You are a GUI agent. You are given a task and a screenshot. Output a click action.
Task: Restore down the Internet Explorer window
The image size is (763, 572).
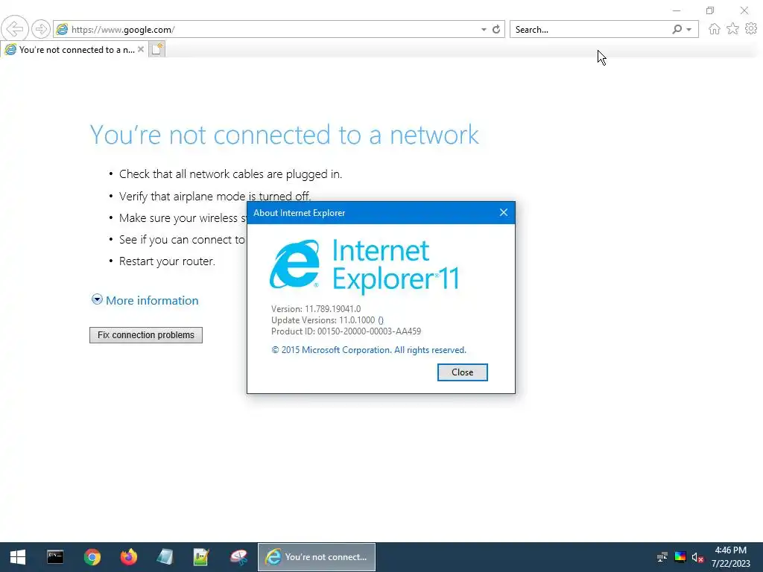coord(710,10)
